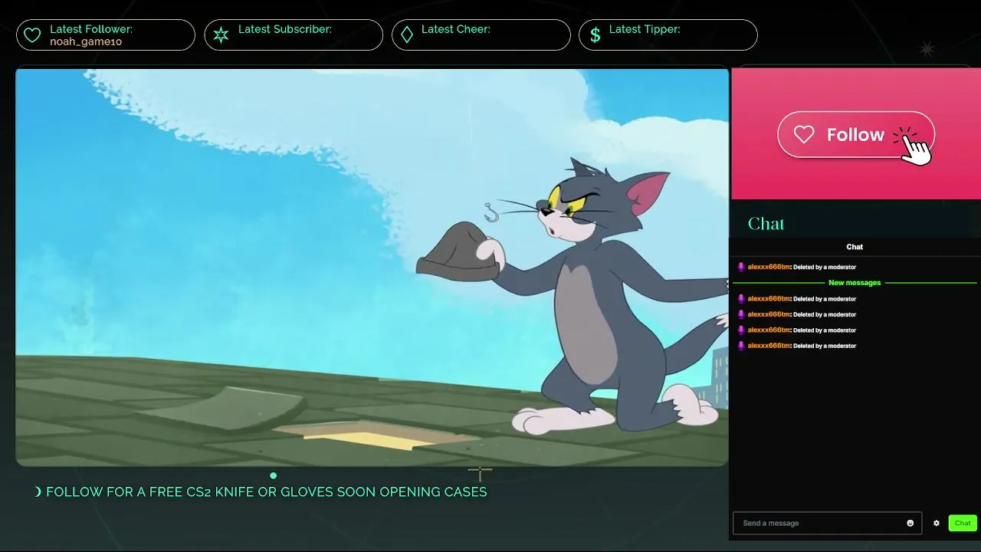This screenshot has width=981, height=552.
Task: Open the emoji picker in the message box
Action: coord(910,523)
